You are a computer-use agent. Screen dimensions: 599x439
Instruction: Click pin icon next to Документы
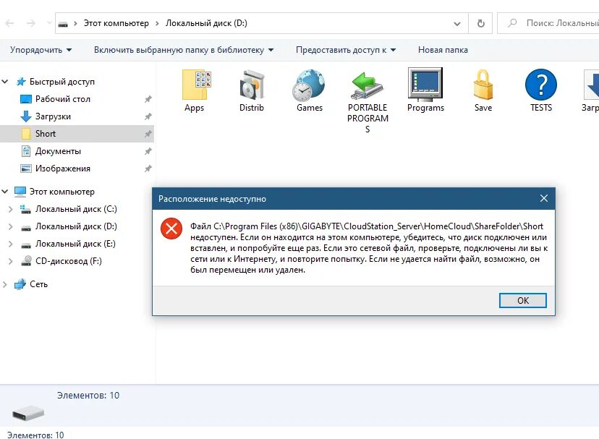[148, 151]
